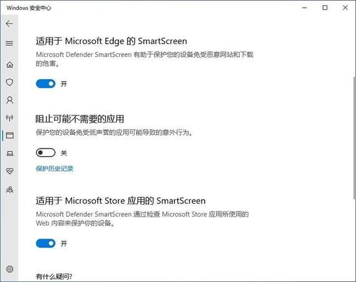Open Virus & threat protection shield icon

click(x=10, y=82)
